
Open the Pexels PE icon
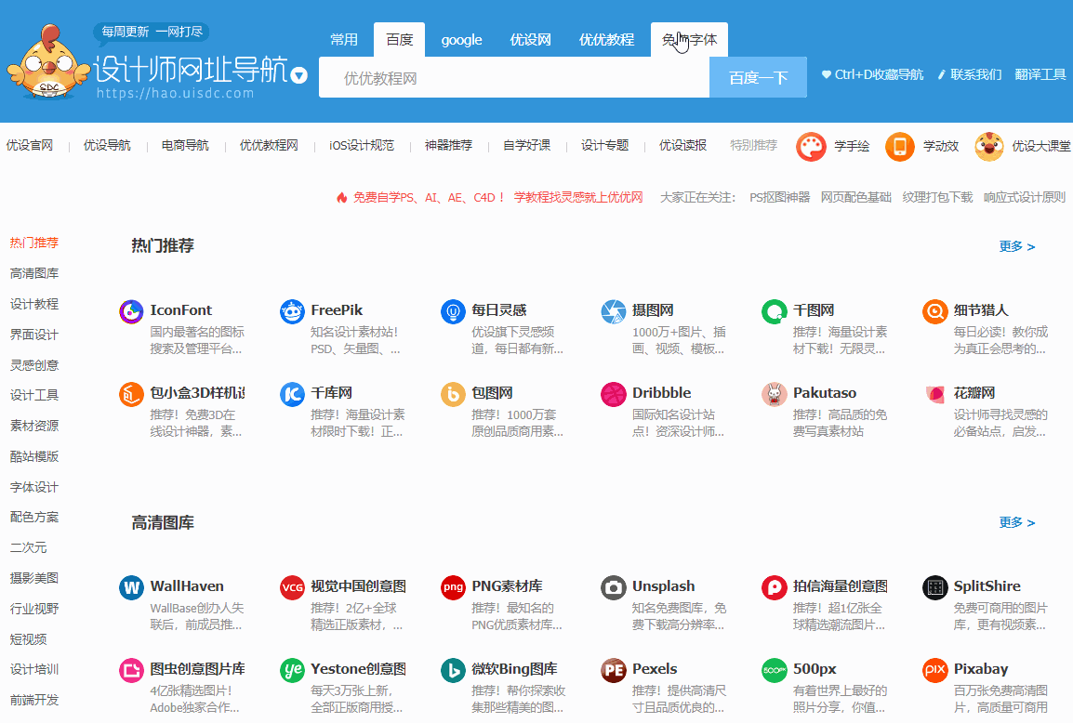[613, 670]
